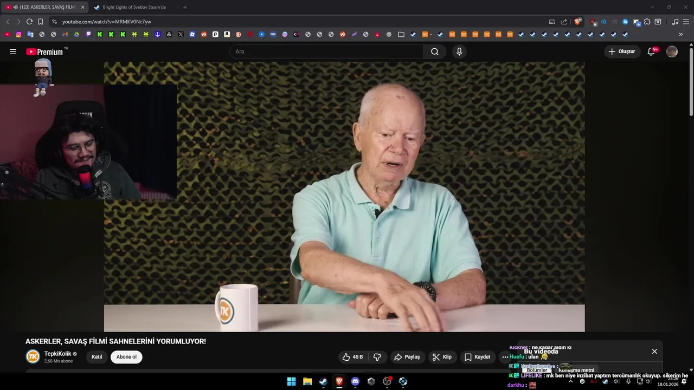Open the taskbar clock and date

(667, 381)
